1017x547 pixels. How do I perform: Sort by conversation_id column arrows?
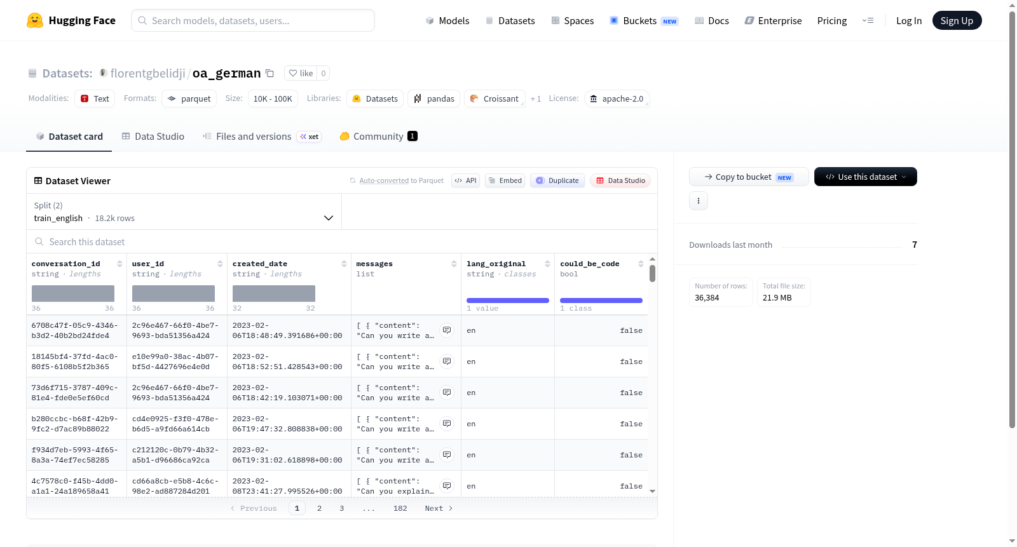click(x=119, y=264)
